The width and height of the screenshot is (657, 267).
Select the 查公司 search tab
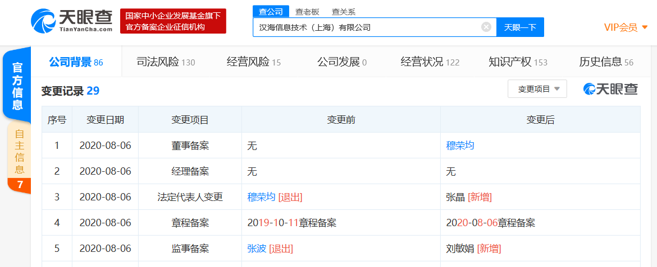pyautogui.click(x=270, y=11)
